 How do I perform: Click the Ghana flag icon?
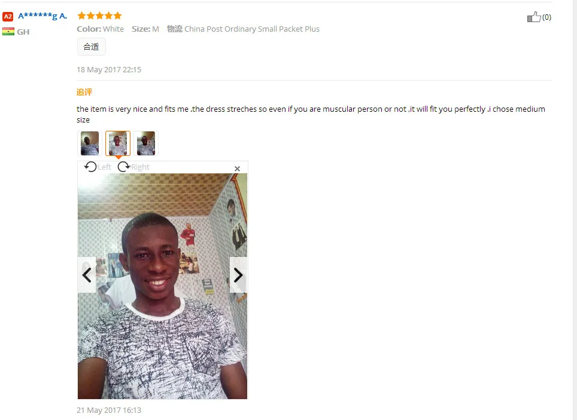pyautogui.click(x=8, y=32)
